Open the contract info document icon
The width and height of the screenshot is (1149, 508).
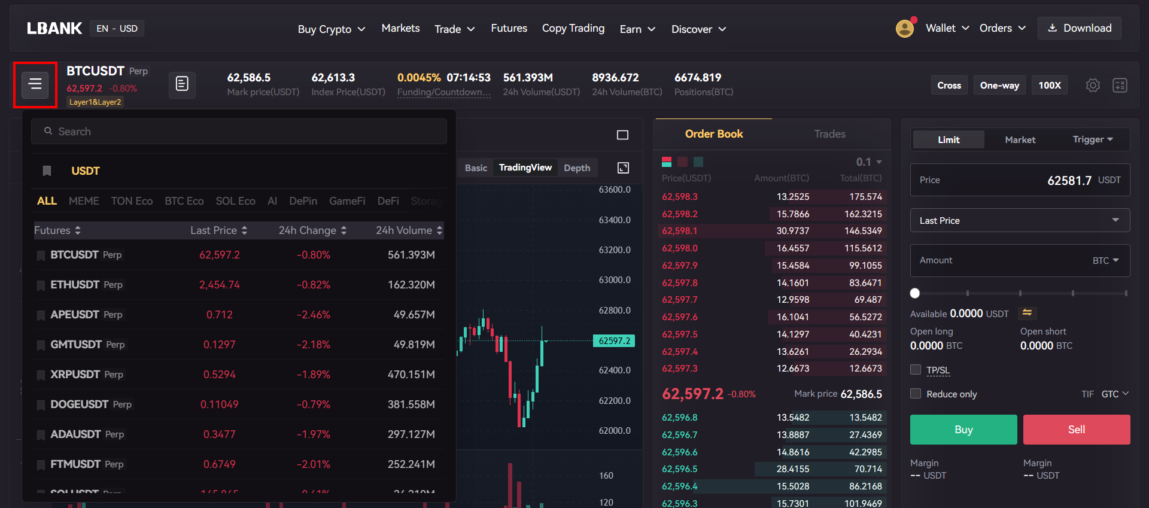click(182, 84)
